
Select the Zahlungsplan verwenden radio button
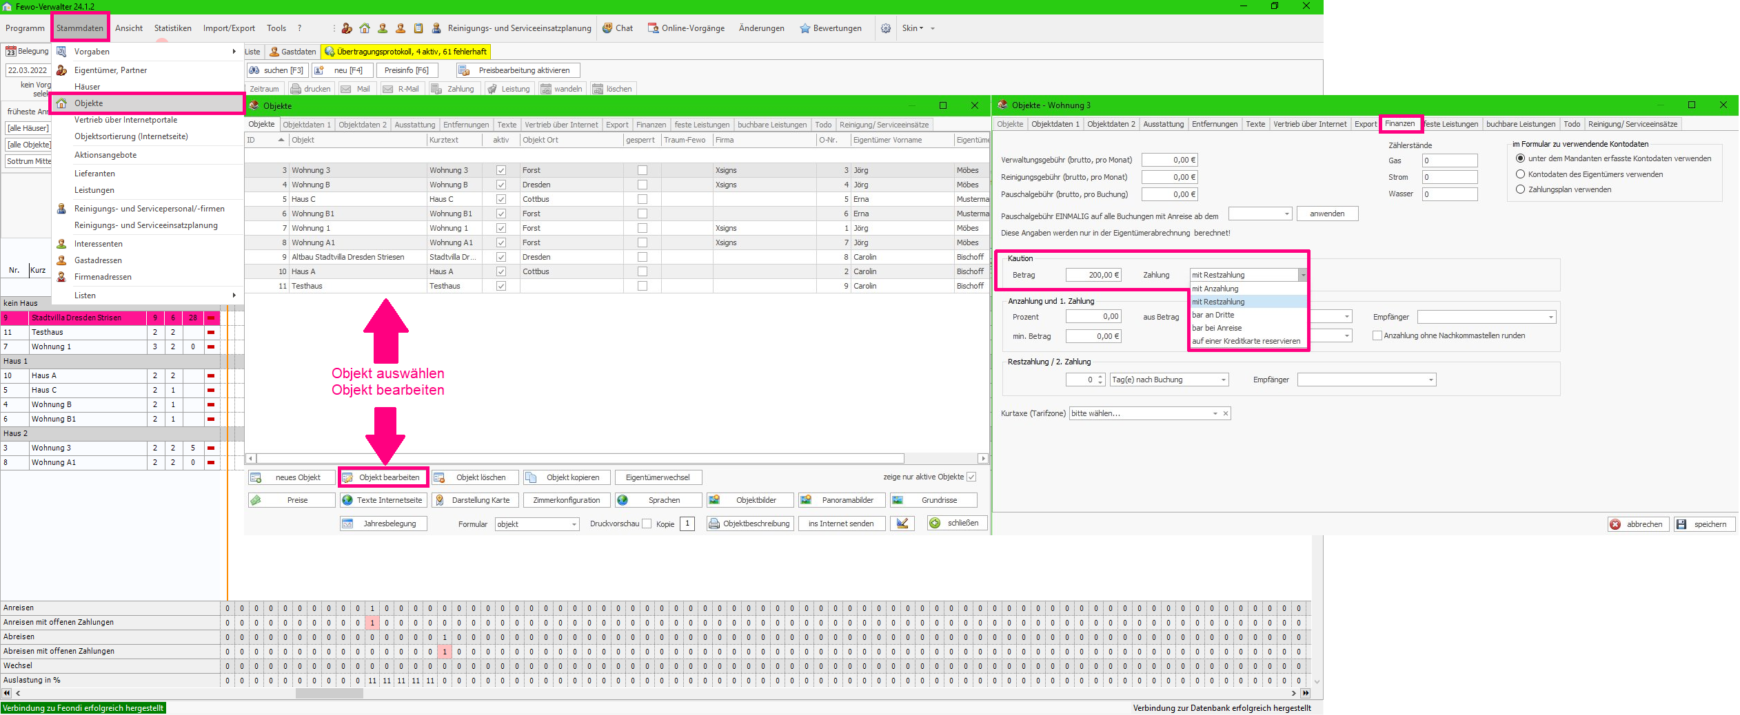1520,189
